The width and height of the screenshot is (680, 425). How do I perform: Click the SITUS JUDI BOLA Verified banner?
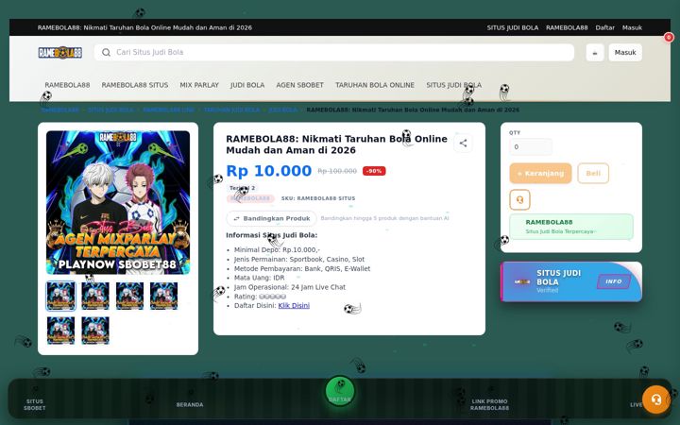571,281
